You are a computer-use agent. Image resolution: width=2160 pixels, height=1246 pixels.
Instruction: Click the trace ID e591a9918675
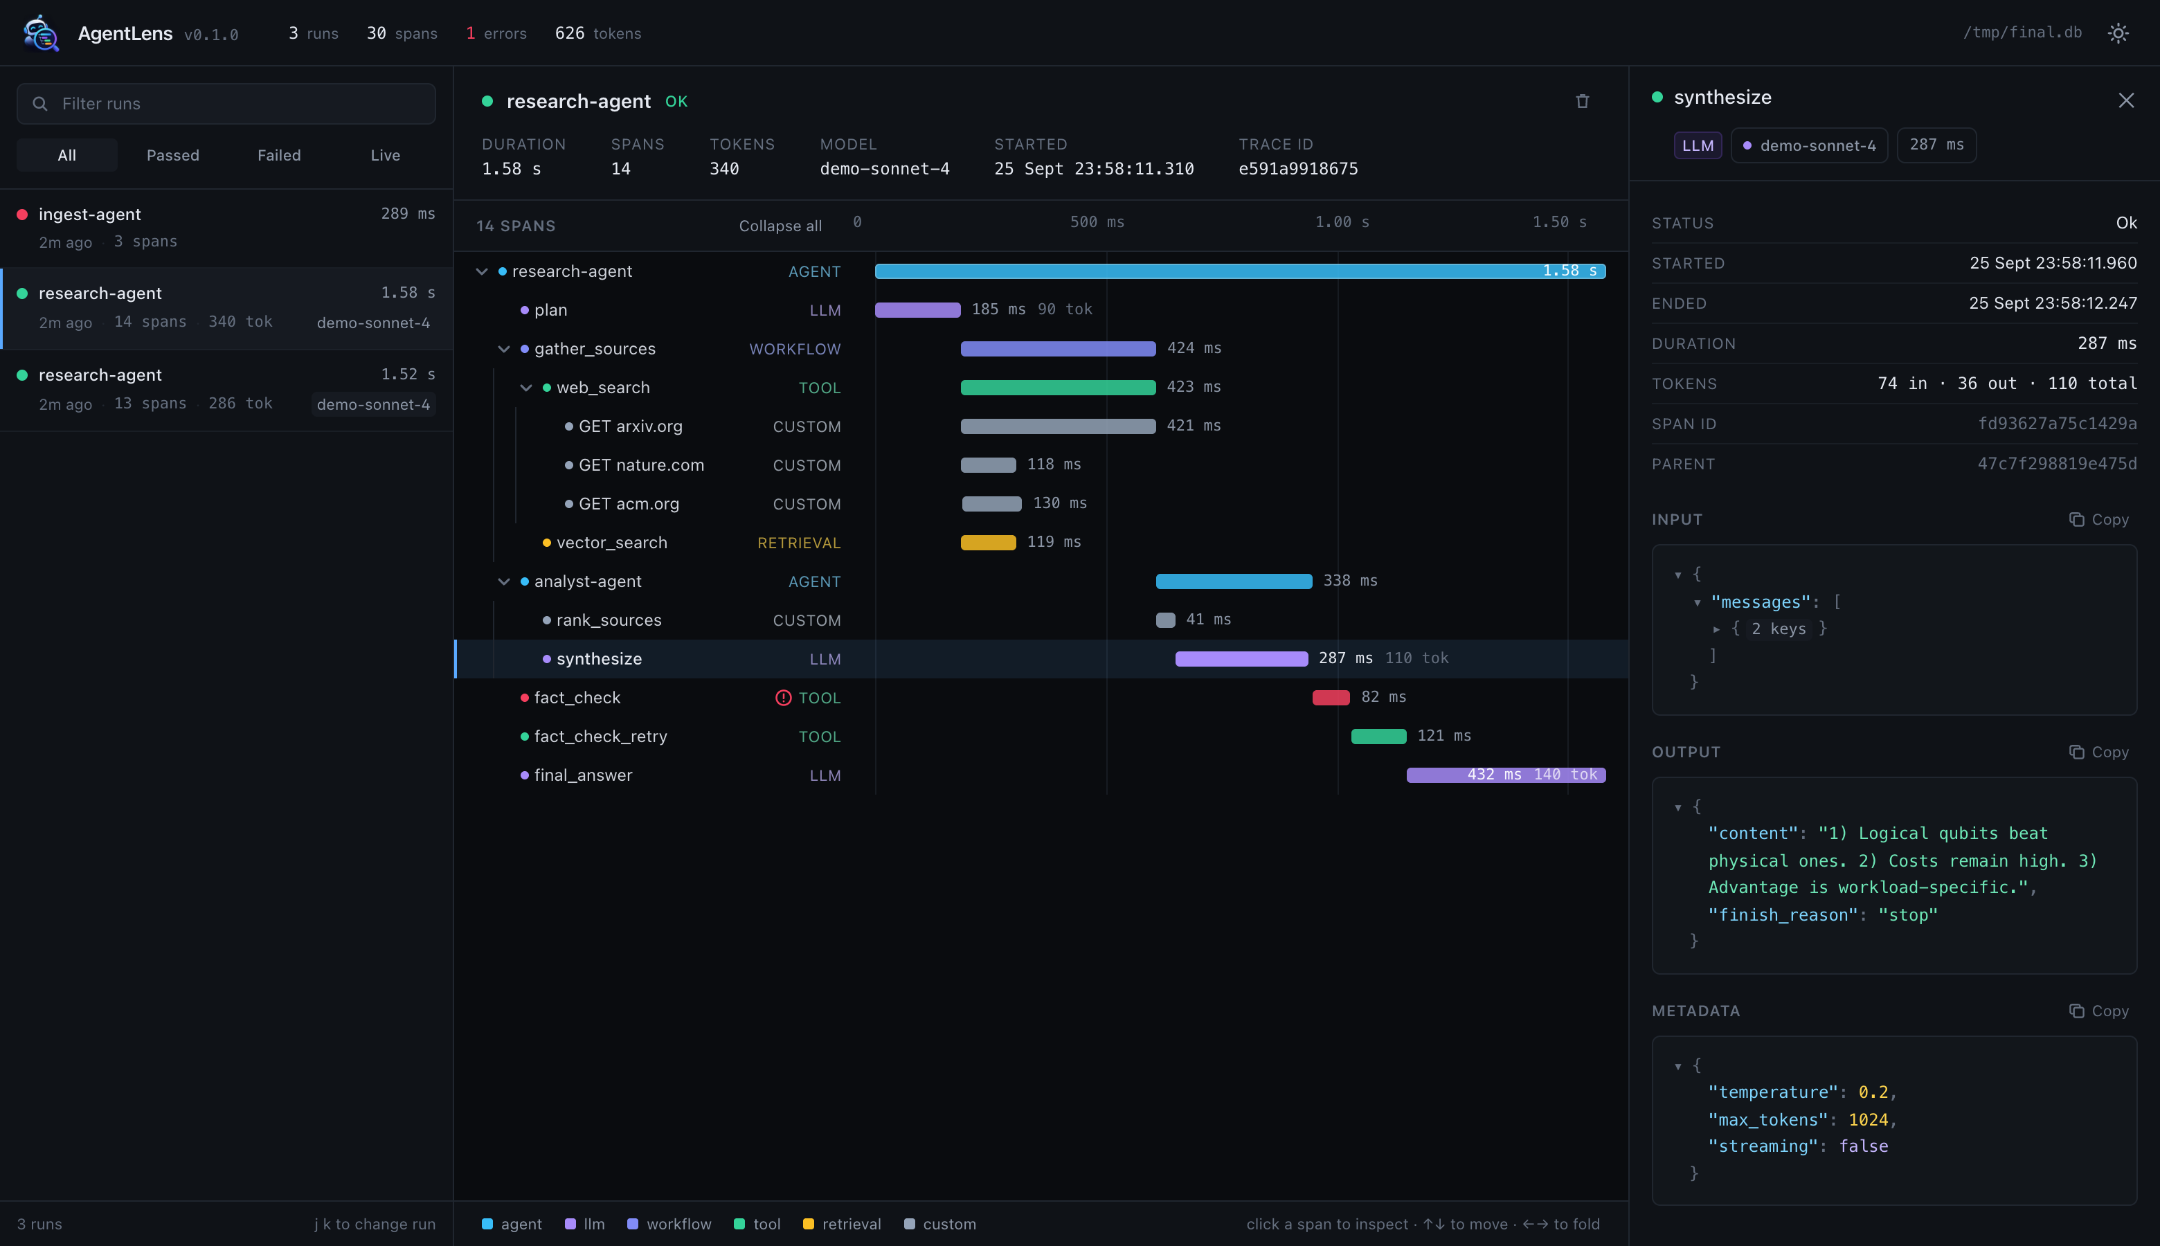tap(1297, 169)
